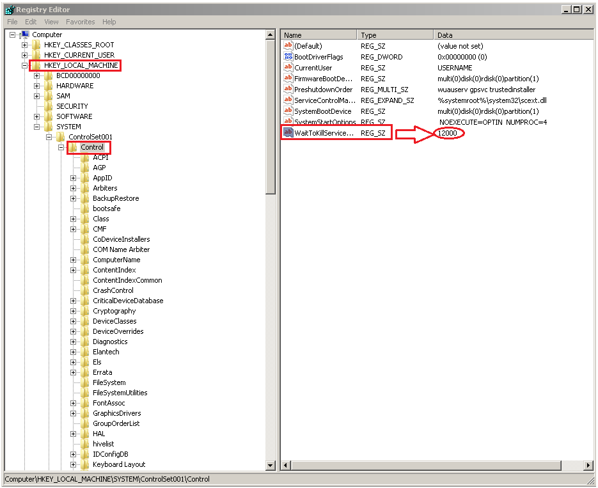
Task: Click the bootsafe folder icon
Action: click(x=85, y=209)
